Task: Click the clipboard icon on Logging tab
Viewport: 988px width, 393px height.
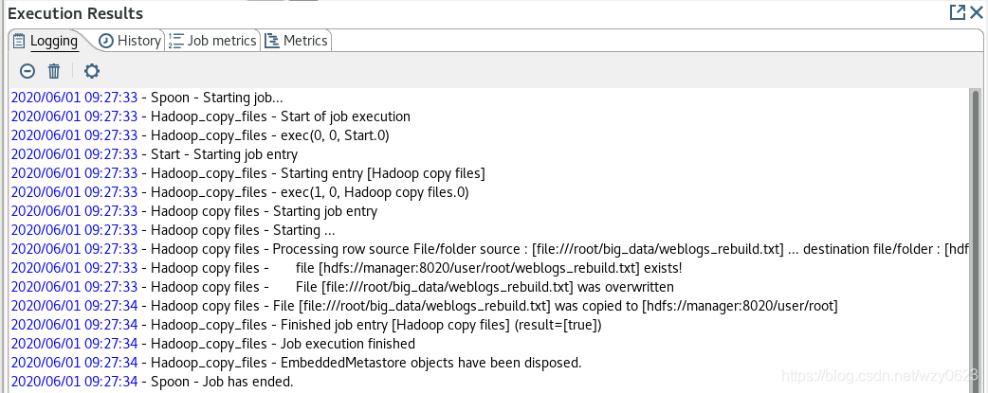Action: coord(20,41)
